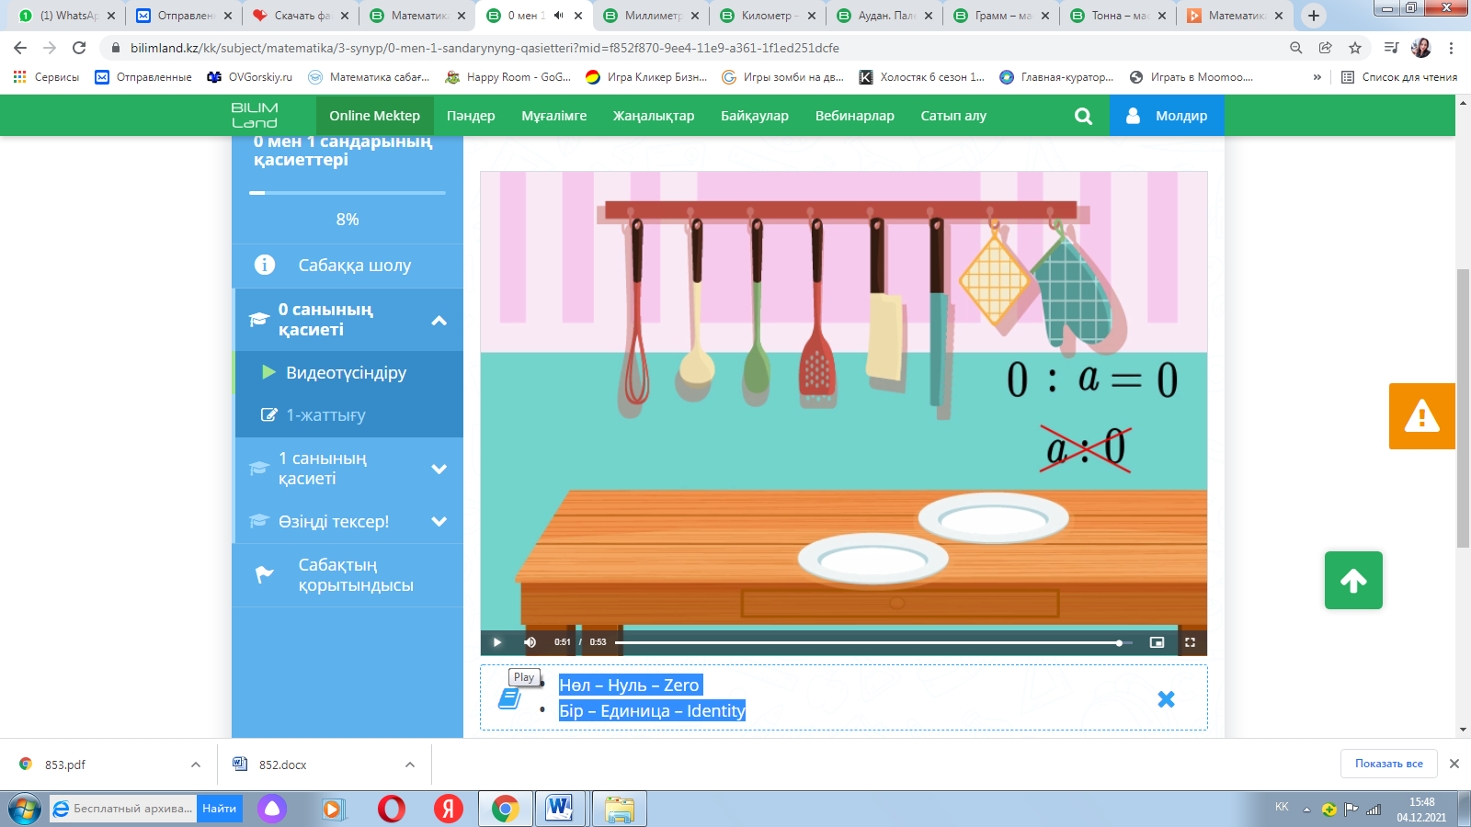The height and width of the screenshot is (827, 1471).
Task: Switch to the Тонна tab
Action: (1118, 16)
